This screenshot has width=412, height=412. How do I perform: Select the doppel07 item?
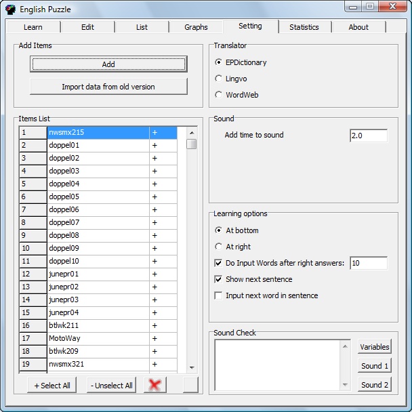(98, 222)
